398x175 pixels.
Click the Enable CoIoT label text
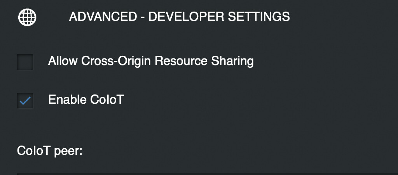point(86,100)
